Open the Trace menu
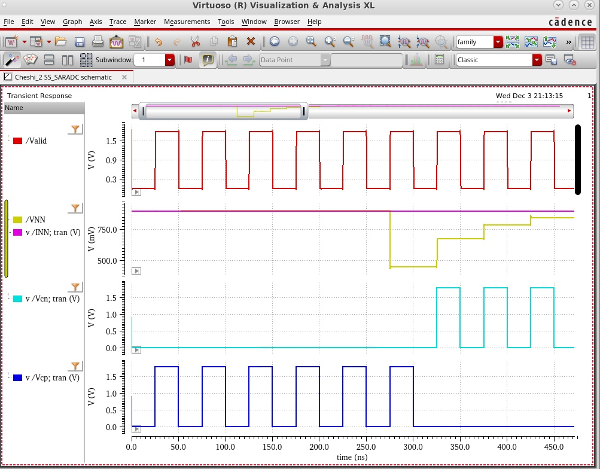The height and width of the screenshot is (469, 600). pos(117,22)
